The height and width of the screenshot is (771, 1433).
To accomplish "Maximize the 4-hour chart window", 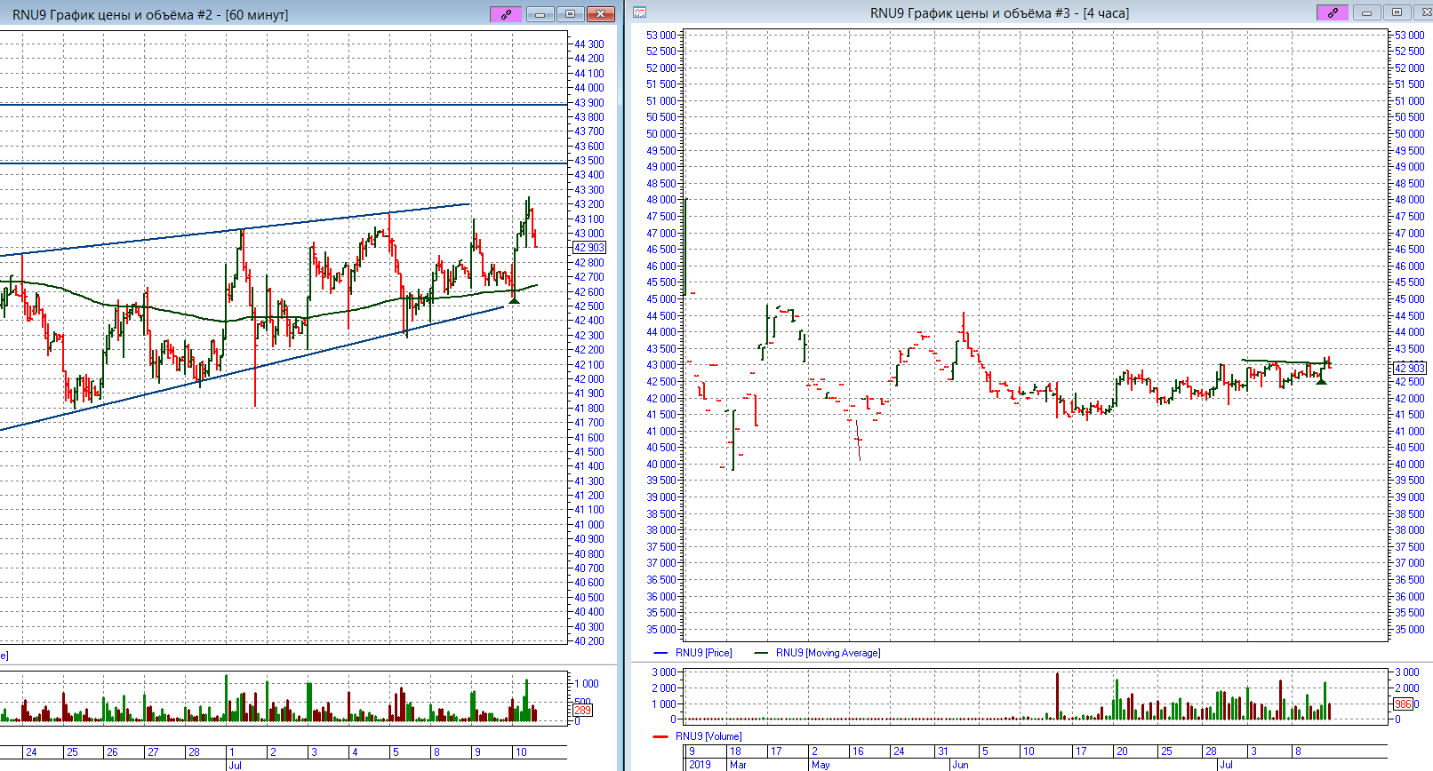I will point(1397,12).
